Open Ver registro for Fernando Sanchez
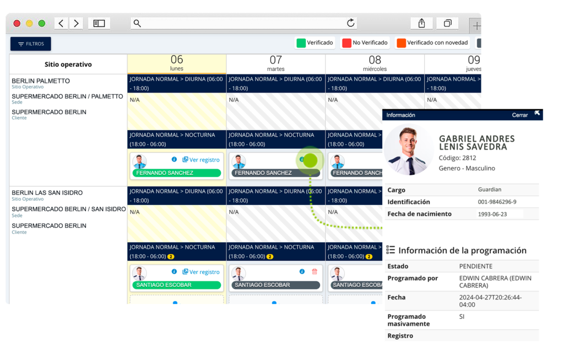Viewport: 564px width, 364px height. [x=201, y=160]
